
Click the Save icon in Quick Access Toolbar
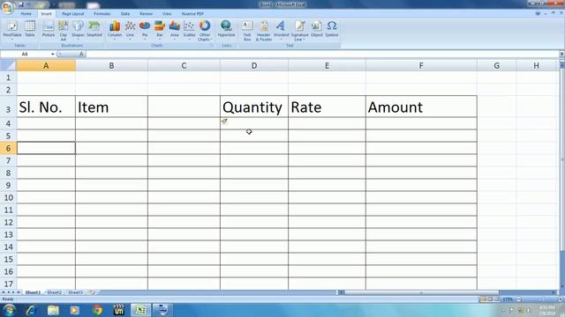point(21,4)
